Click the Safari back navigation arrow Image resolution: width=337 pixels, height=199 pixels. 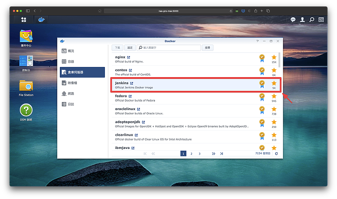point(35,11)
